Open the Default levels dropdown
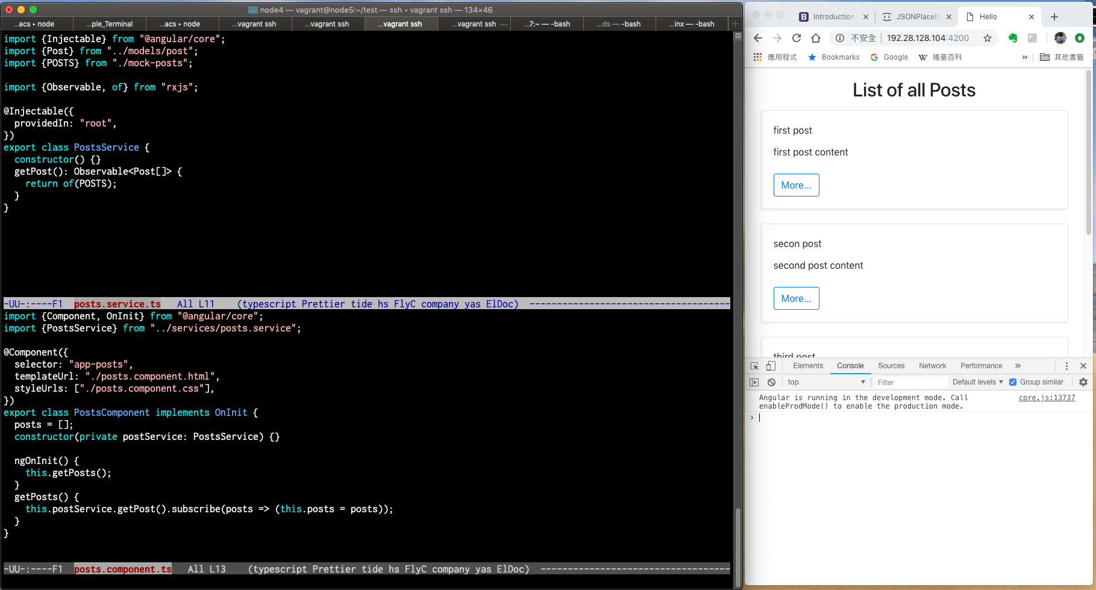The width and height of the screenshot is (1096, 590). [977, 382]
